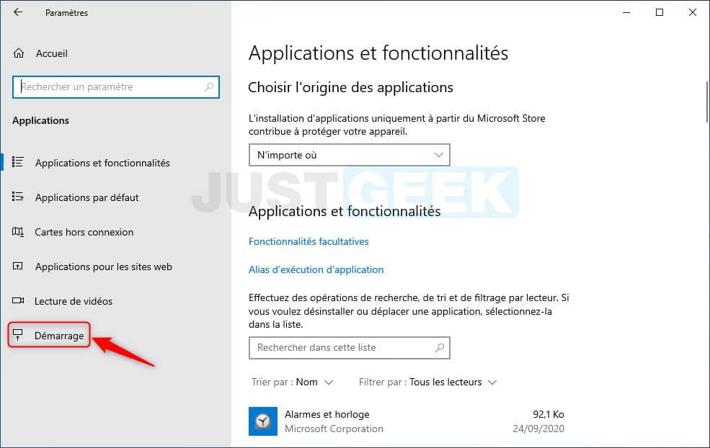Select the Alarmes et horloge list entry

click(407, 421)
